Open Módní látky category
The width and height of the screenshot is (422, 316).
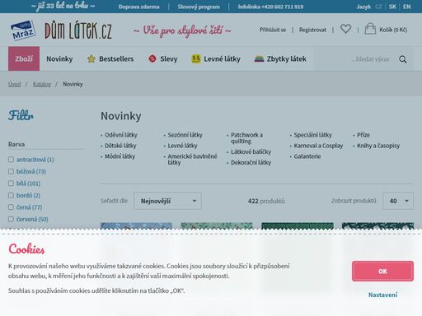coord(120,156)
